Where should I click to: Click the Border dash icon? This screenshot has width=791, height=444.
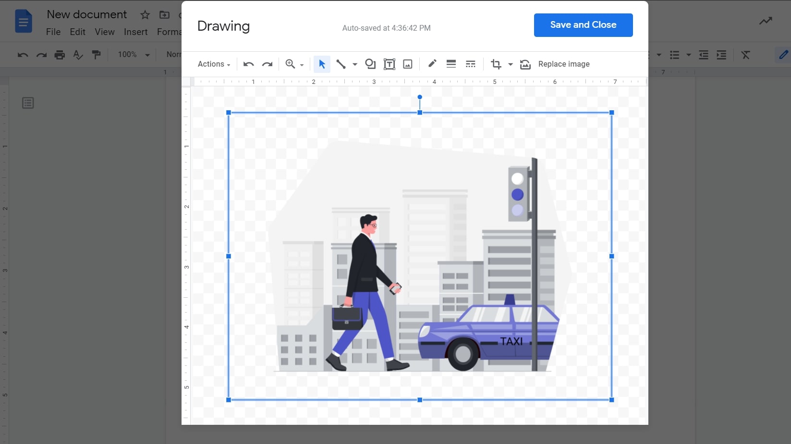click(470, 64)
